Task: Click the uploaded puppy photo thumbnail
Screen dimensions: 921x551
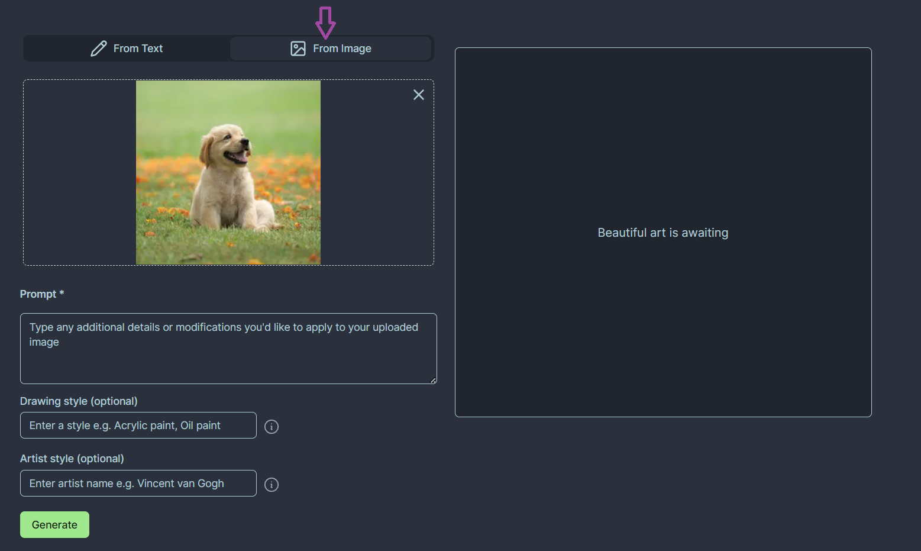Action: (228, 172)
